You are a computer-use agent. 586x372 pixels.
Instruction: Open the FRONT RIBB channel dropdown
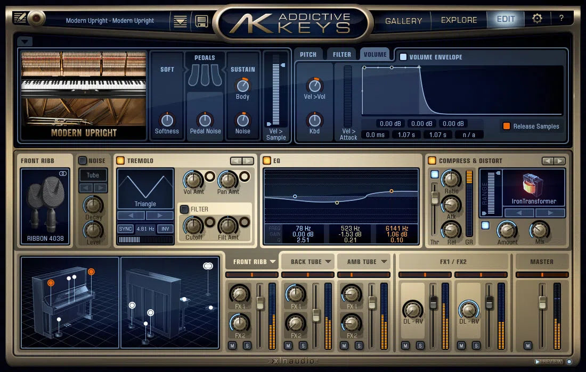pyautogui.click(x=251, y=261)
